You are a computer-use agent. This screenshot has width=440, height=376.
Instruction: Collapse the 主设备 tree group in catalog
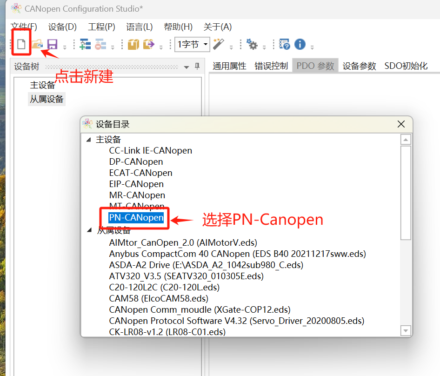89,140
